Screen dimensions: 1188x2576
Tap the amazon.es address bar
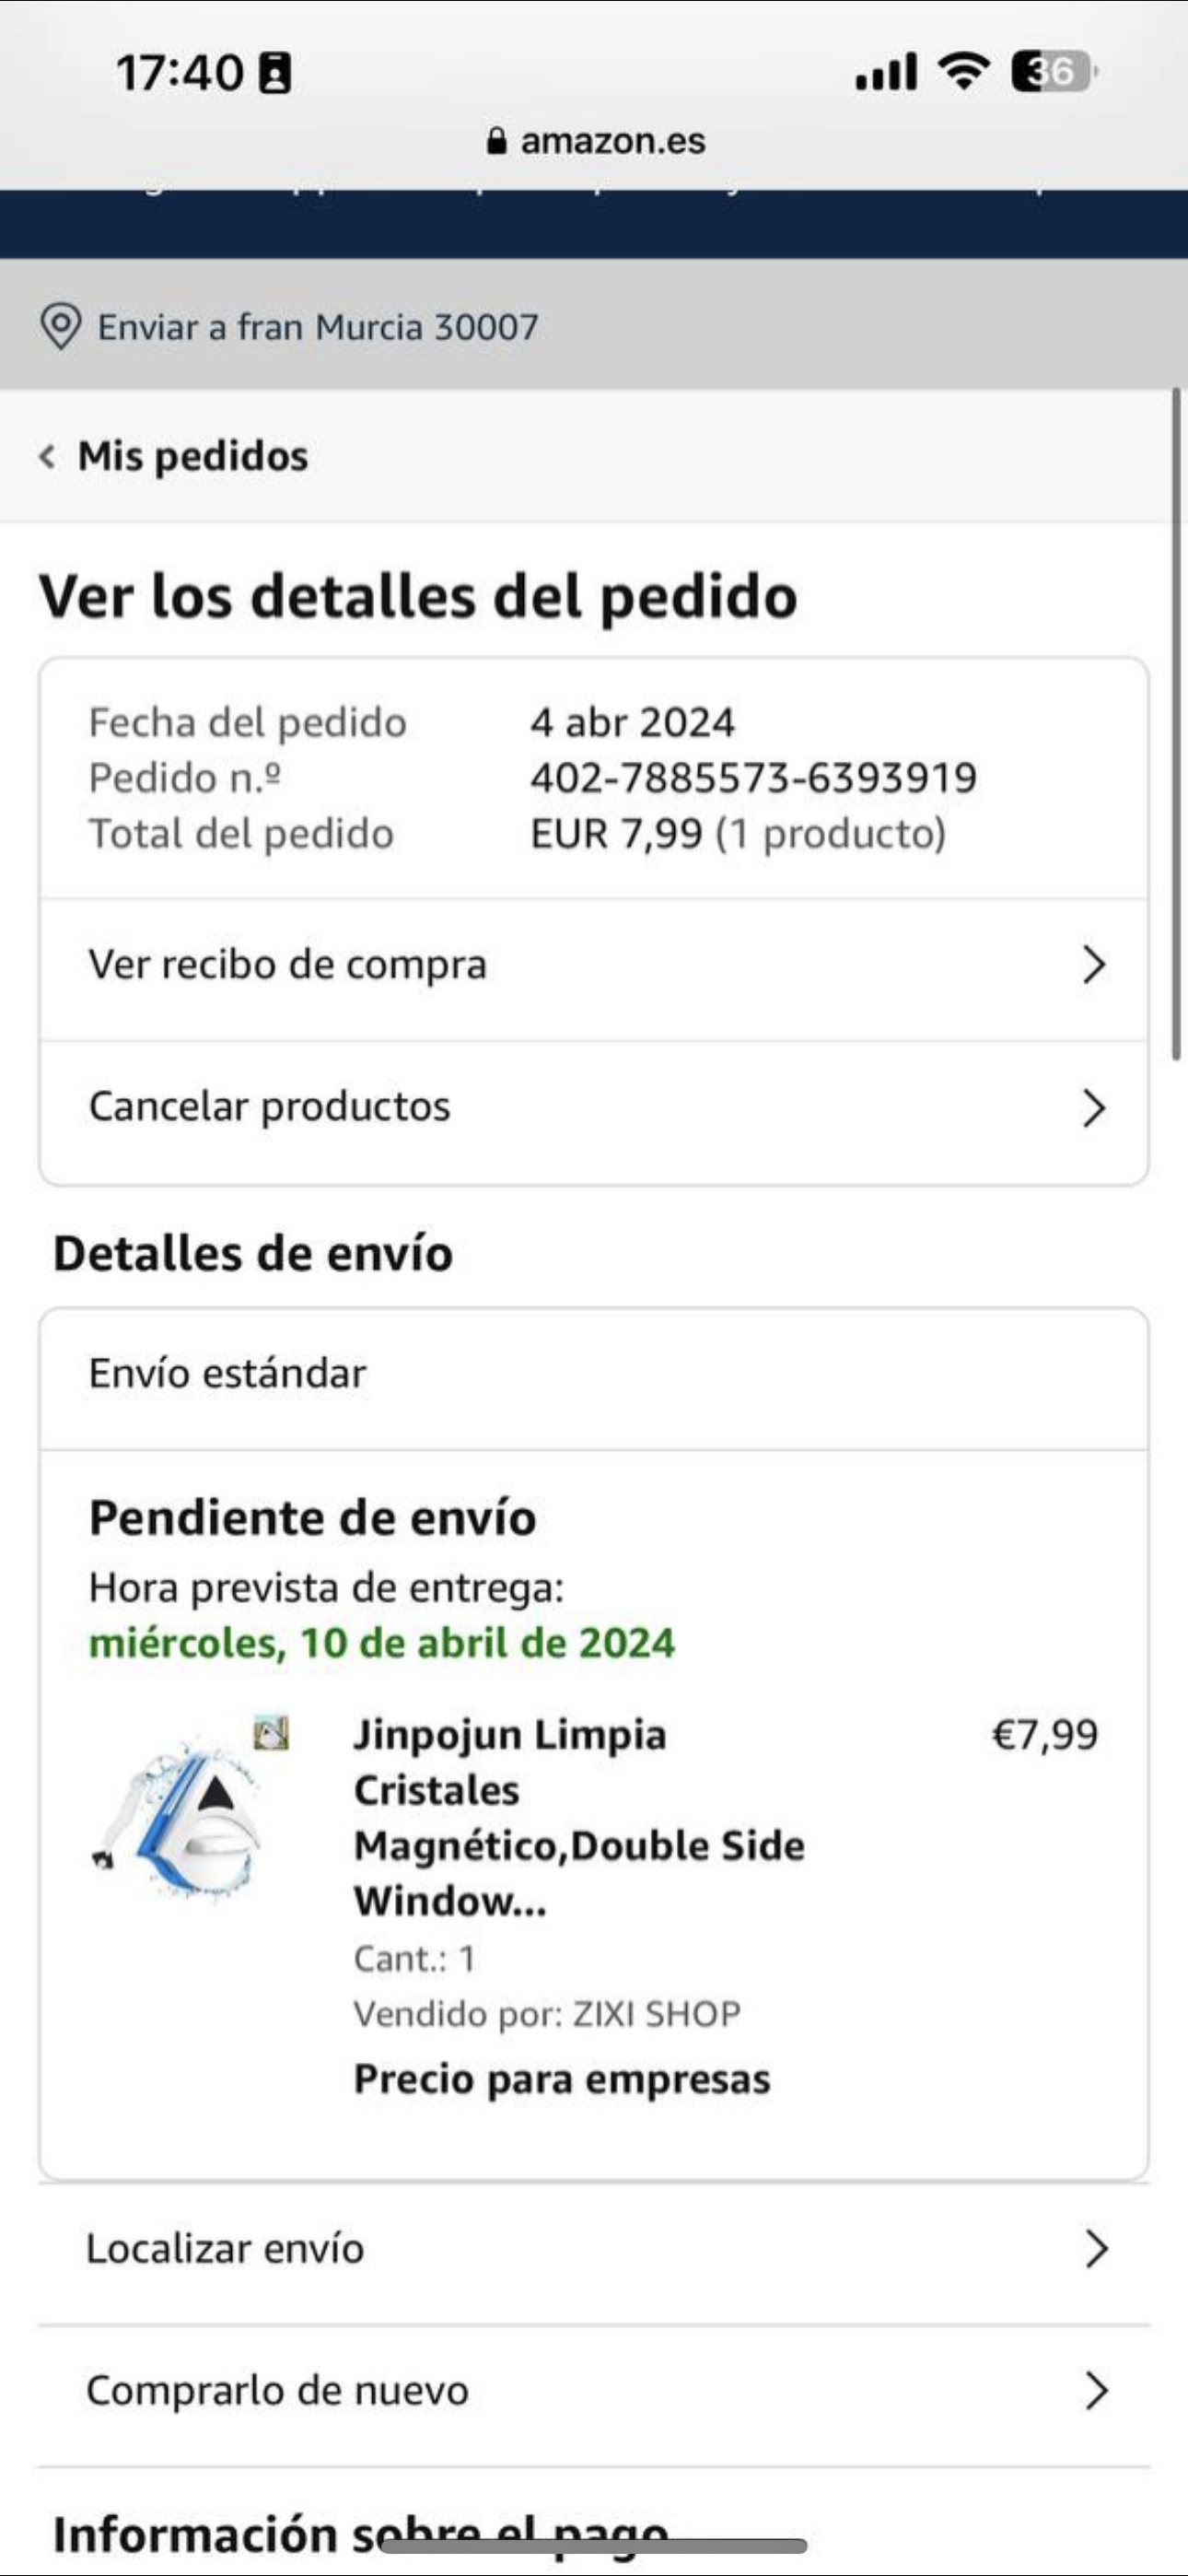coord(612,141)
